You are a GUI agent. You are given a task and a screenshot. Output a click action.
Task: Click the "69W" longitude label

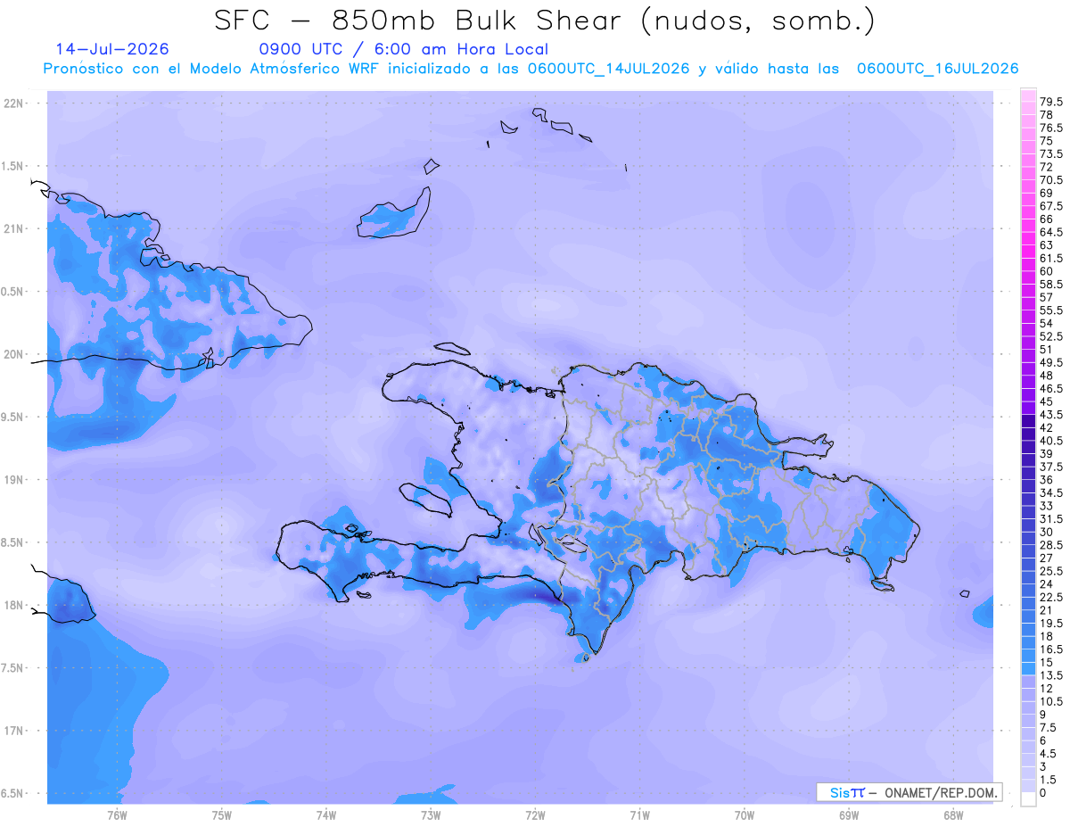(849, 815)
